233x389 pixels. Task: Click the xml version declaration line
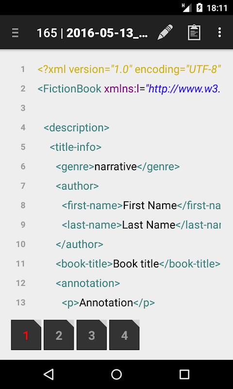click(x=129, y=70)
